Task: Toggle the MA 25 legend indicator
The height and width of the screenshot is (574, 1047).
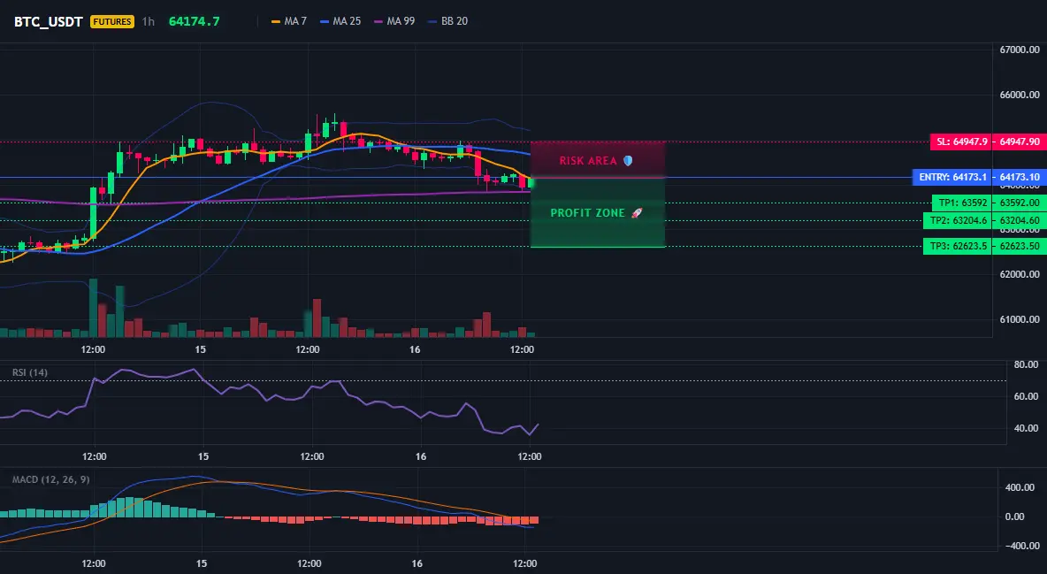Action: pyautogui.click(x=340, y=21)
